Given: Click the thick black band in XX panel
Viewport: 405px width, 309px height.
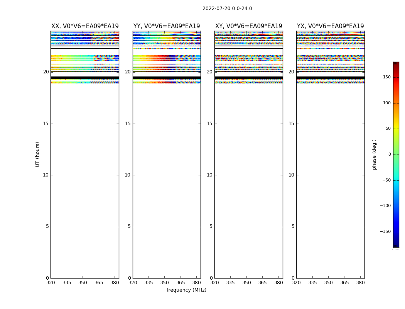Looking at the screenshot, I should coord(84,78).
